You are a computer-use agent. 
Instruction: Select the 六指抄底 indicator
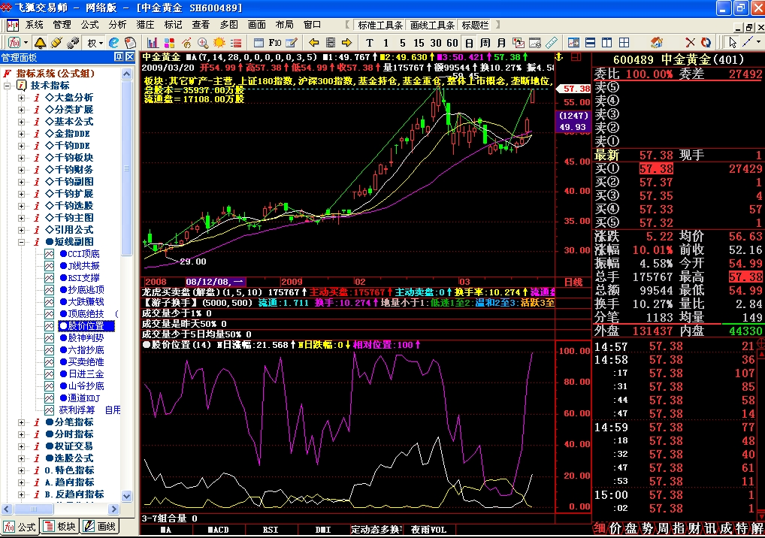coord(82,350)
